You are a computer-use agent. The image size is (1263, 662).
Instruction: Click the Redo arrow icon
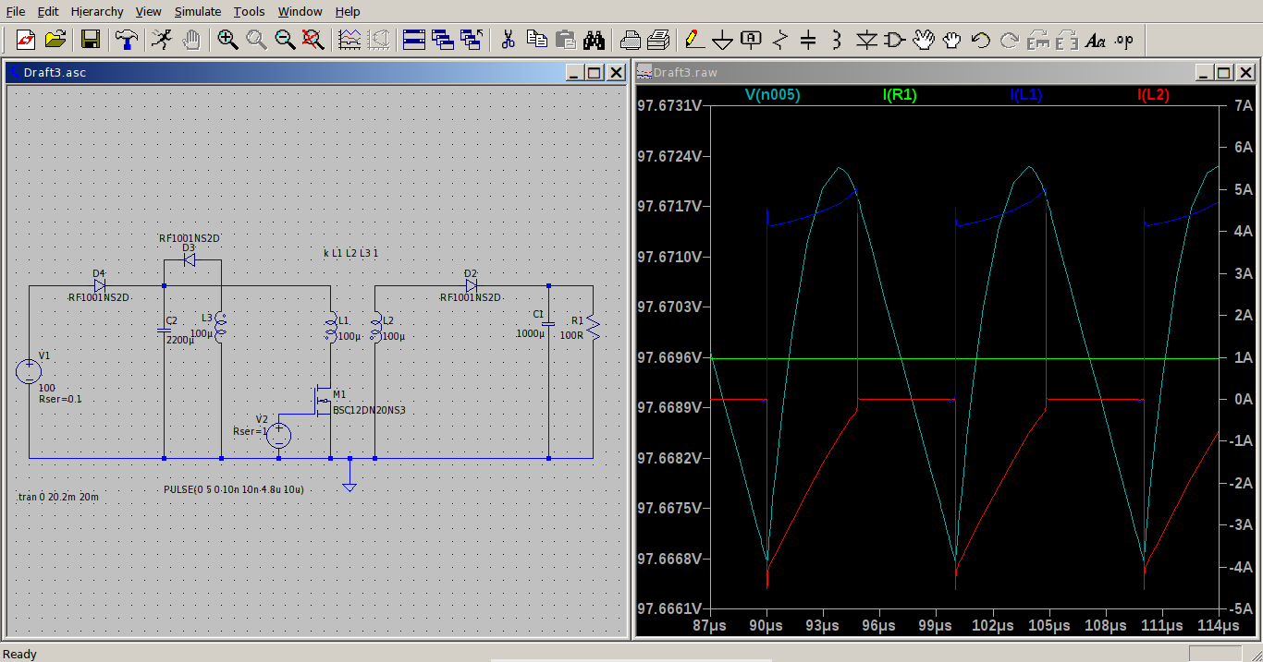click(x=1010, y=39)
